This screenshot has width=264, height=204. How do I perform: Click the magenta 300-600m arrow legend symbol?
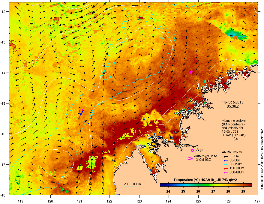[226, 172]
